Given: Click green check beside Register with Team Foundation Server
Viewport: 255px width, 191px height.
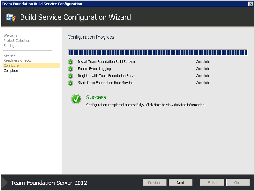Looking at the screenshot, I should pos(71,76).
